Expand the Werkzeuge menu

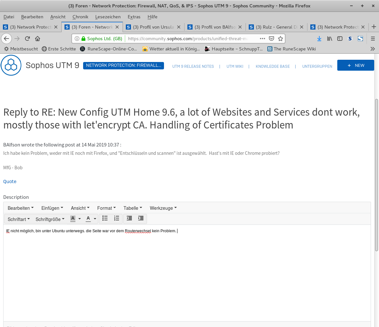(163, 208)
